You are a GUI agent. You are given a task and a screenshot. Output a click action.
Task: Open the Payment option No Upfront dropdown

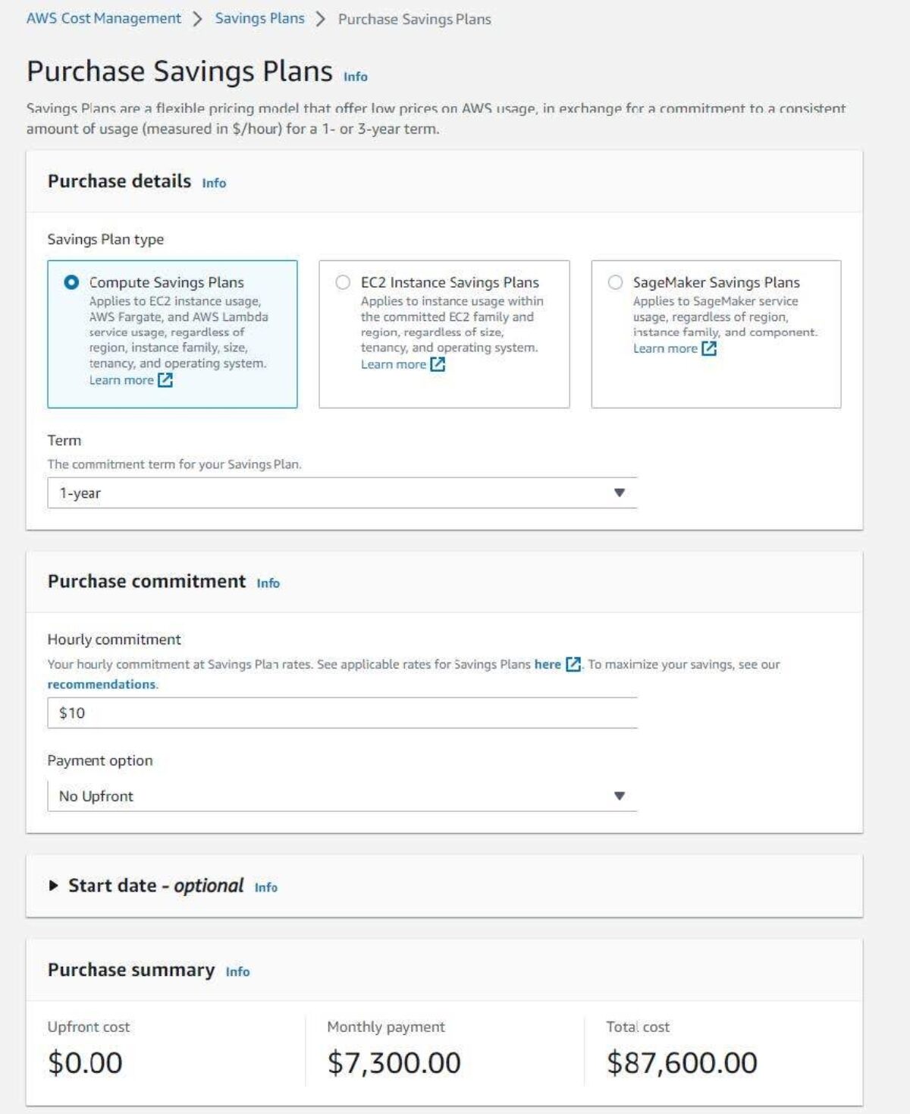click(341, 796)
